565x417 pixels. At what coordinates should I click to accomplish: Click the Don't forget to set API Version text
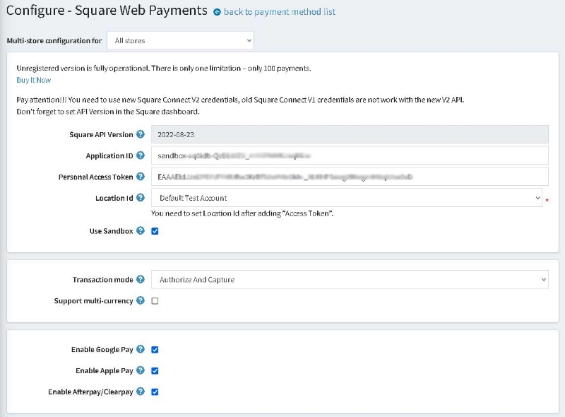[x=108, y=112]
